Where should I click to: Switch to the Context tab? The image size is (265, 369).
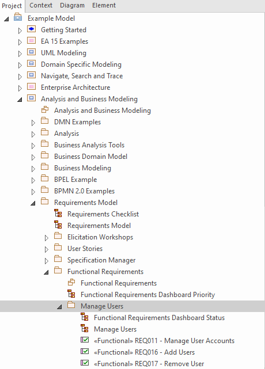point(41,5)
